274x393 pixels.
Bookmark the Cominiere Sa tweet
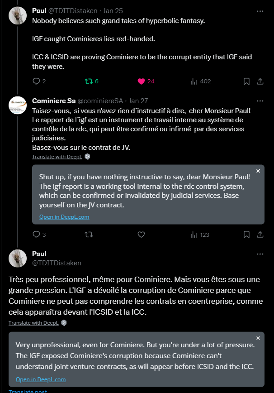246,235
